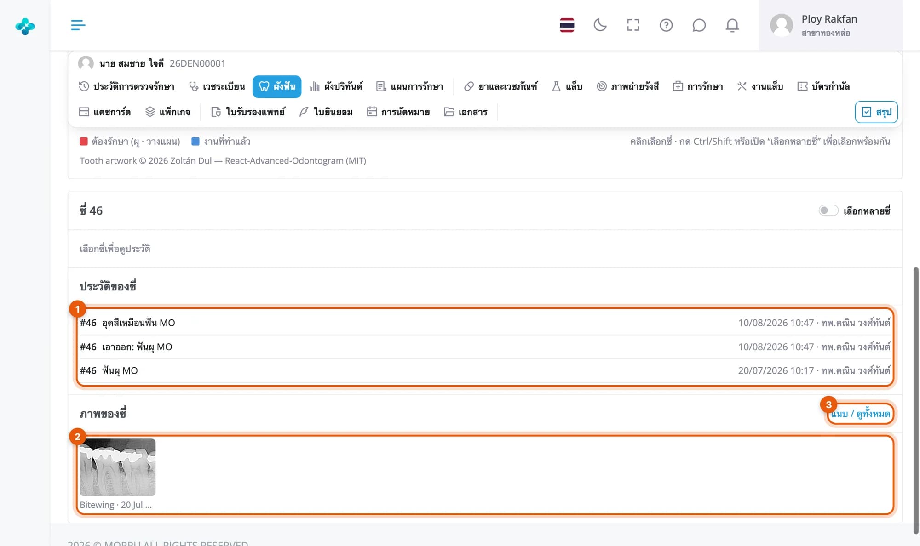Image resolution: width=920 pixels, height=546 pixels.
Task: Click the app logo icon
Action: click(25, 26)
